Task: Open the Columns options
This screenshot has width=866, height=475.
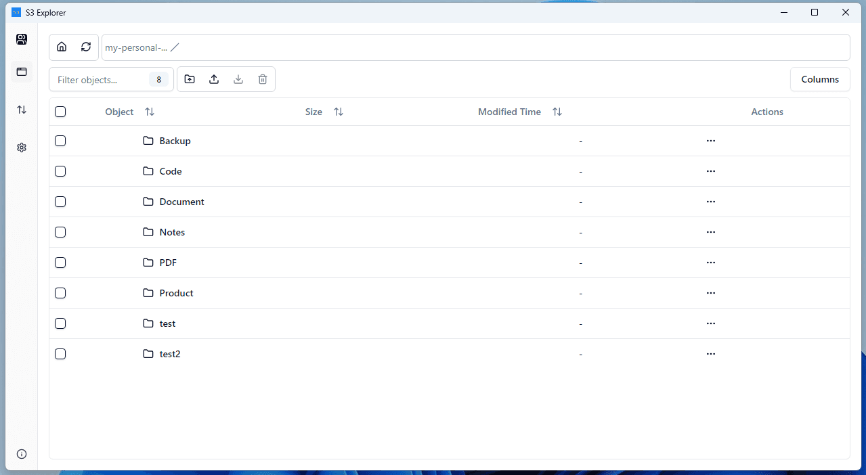Action: pyautogui.click(x=819, y=79)
